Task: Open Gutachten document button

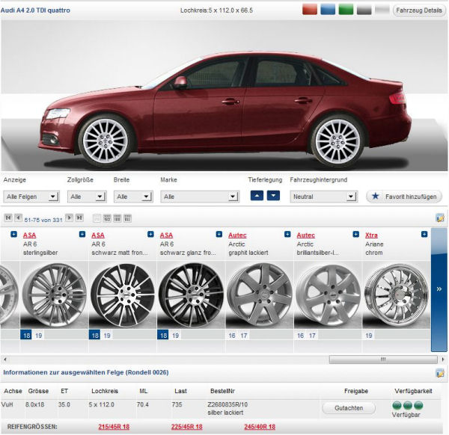Action: click(x=349, y=408)
